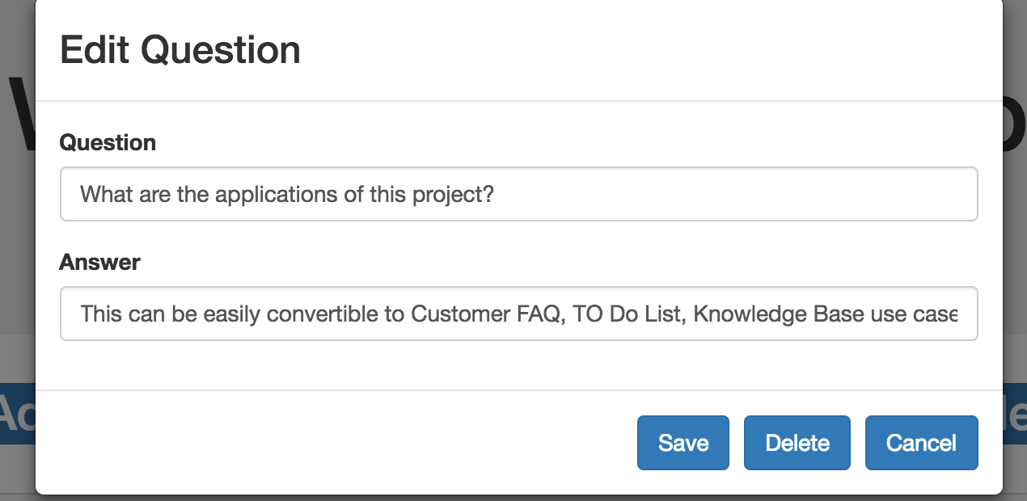Image resolution: width=1027 pixels, height=501 pixels.
Task: Click the Save button
Action: pos(683,443)
